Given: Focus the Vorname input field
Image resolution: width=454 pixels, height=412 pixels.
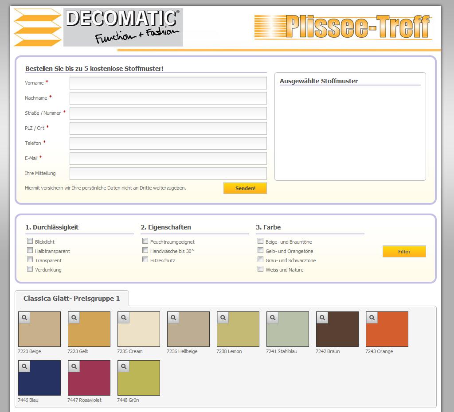Looking at the screenshot, I should click(168, 83).
